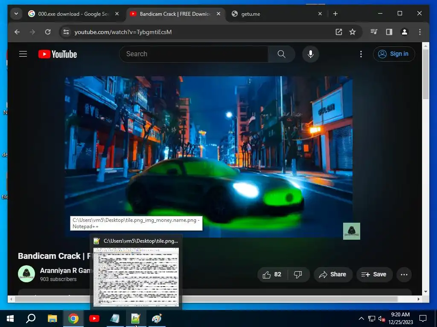The image size is (437, 327).
Task: Close the getu.me tab
Action: (320, 14)
